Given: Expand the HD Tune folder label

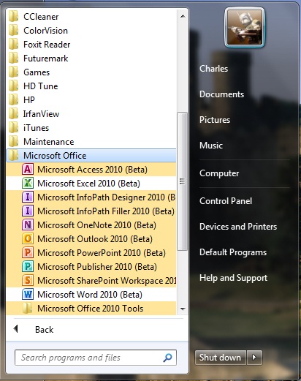Looking at the screenshot, I should pos(41,86).
